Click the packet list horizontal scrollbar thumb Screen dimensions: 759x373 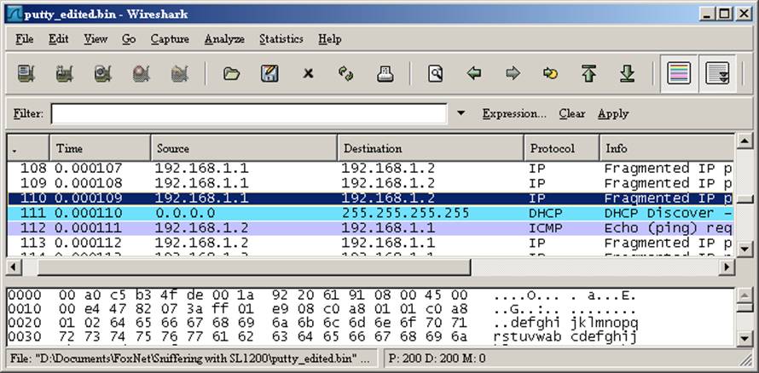(254, 267)
